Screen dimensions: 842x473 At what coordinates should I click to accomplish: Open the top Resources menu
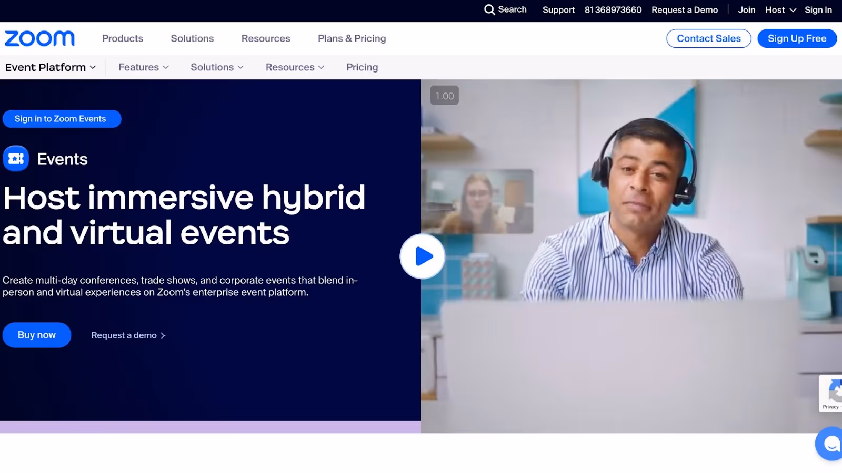(266, 38)
